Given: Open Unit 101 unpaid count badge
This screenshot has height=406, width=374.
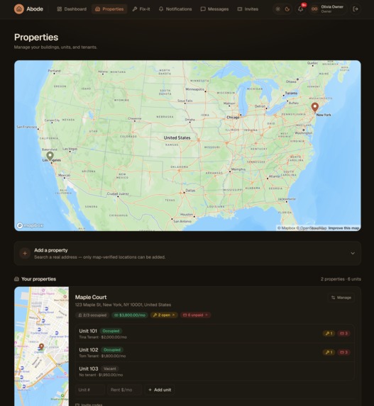Looking at the screenshot, I should point(343,334).
